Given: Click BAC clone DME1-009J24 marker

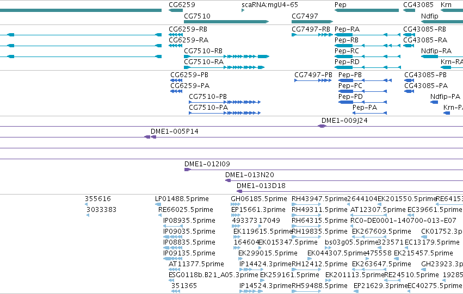Looking at the screenshot, I should coord(322,126).
